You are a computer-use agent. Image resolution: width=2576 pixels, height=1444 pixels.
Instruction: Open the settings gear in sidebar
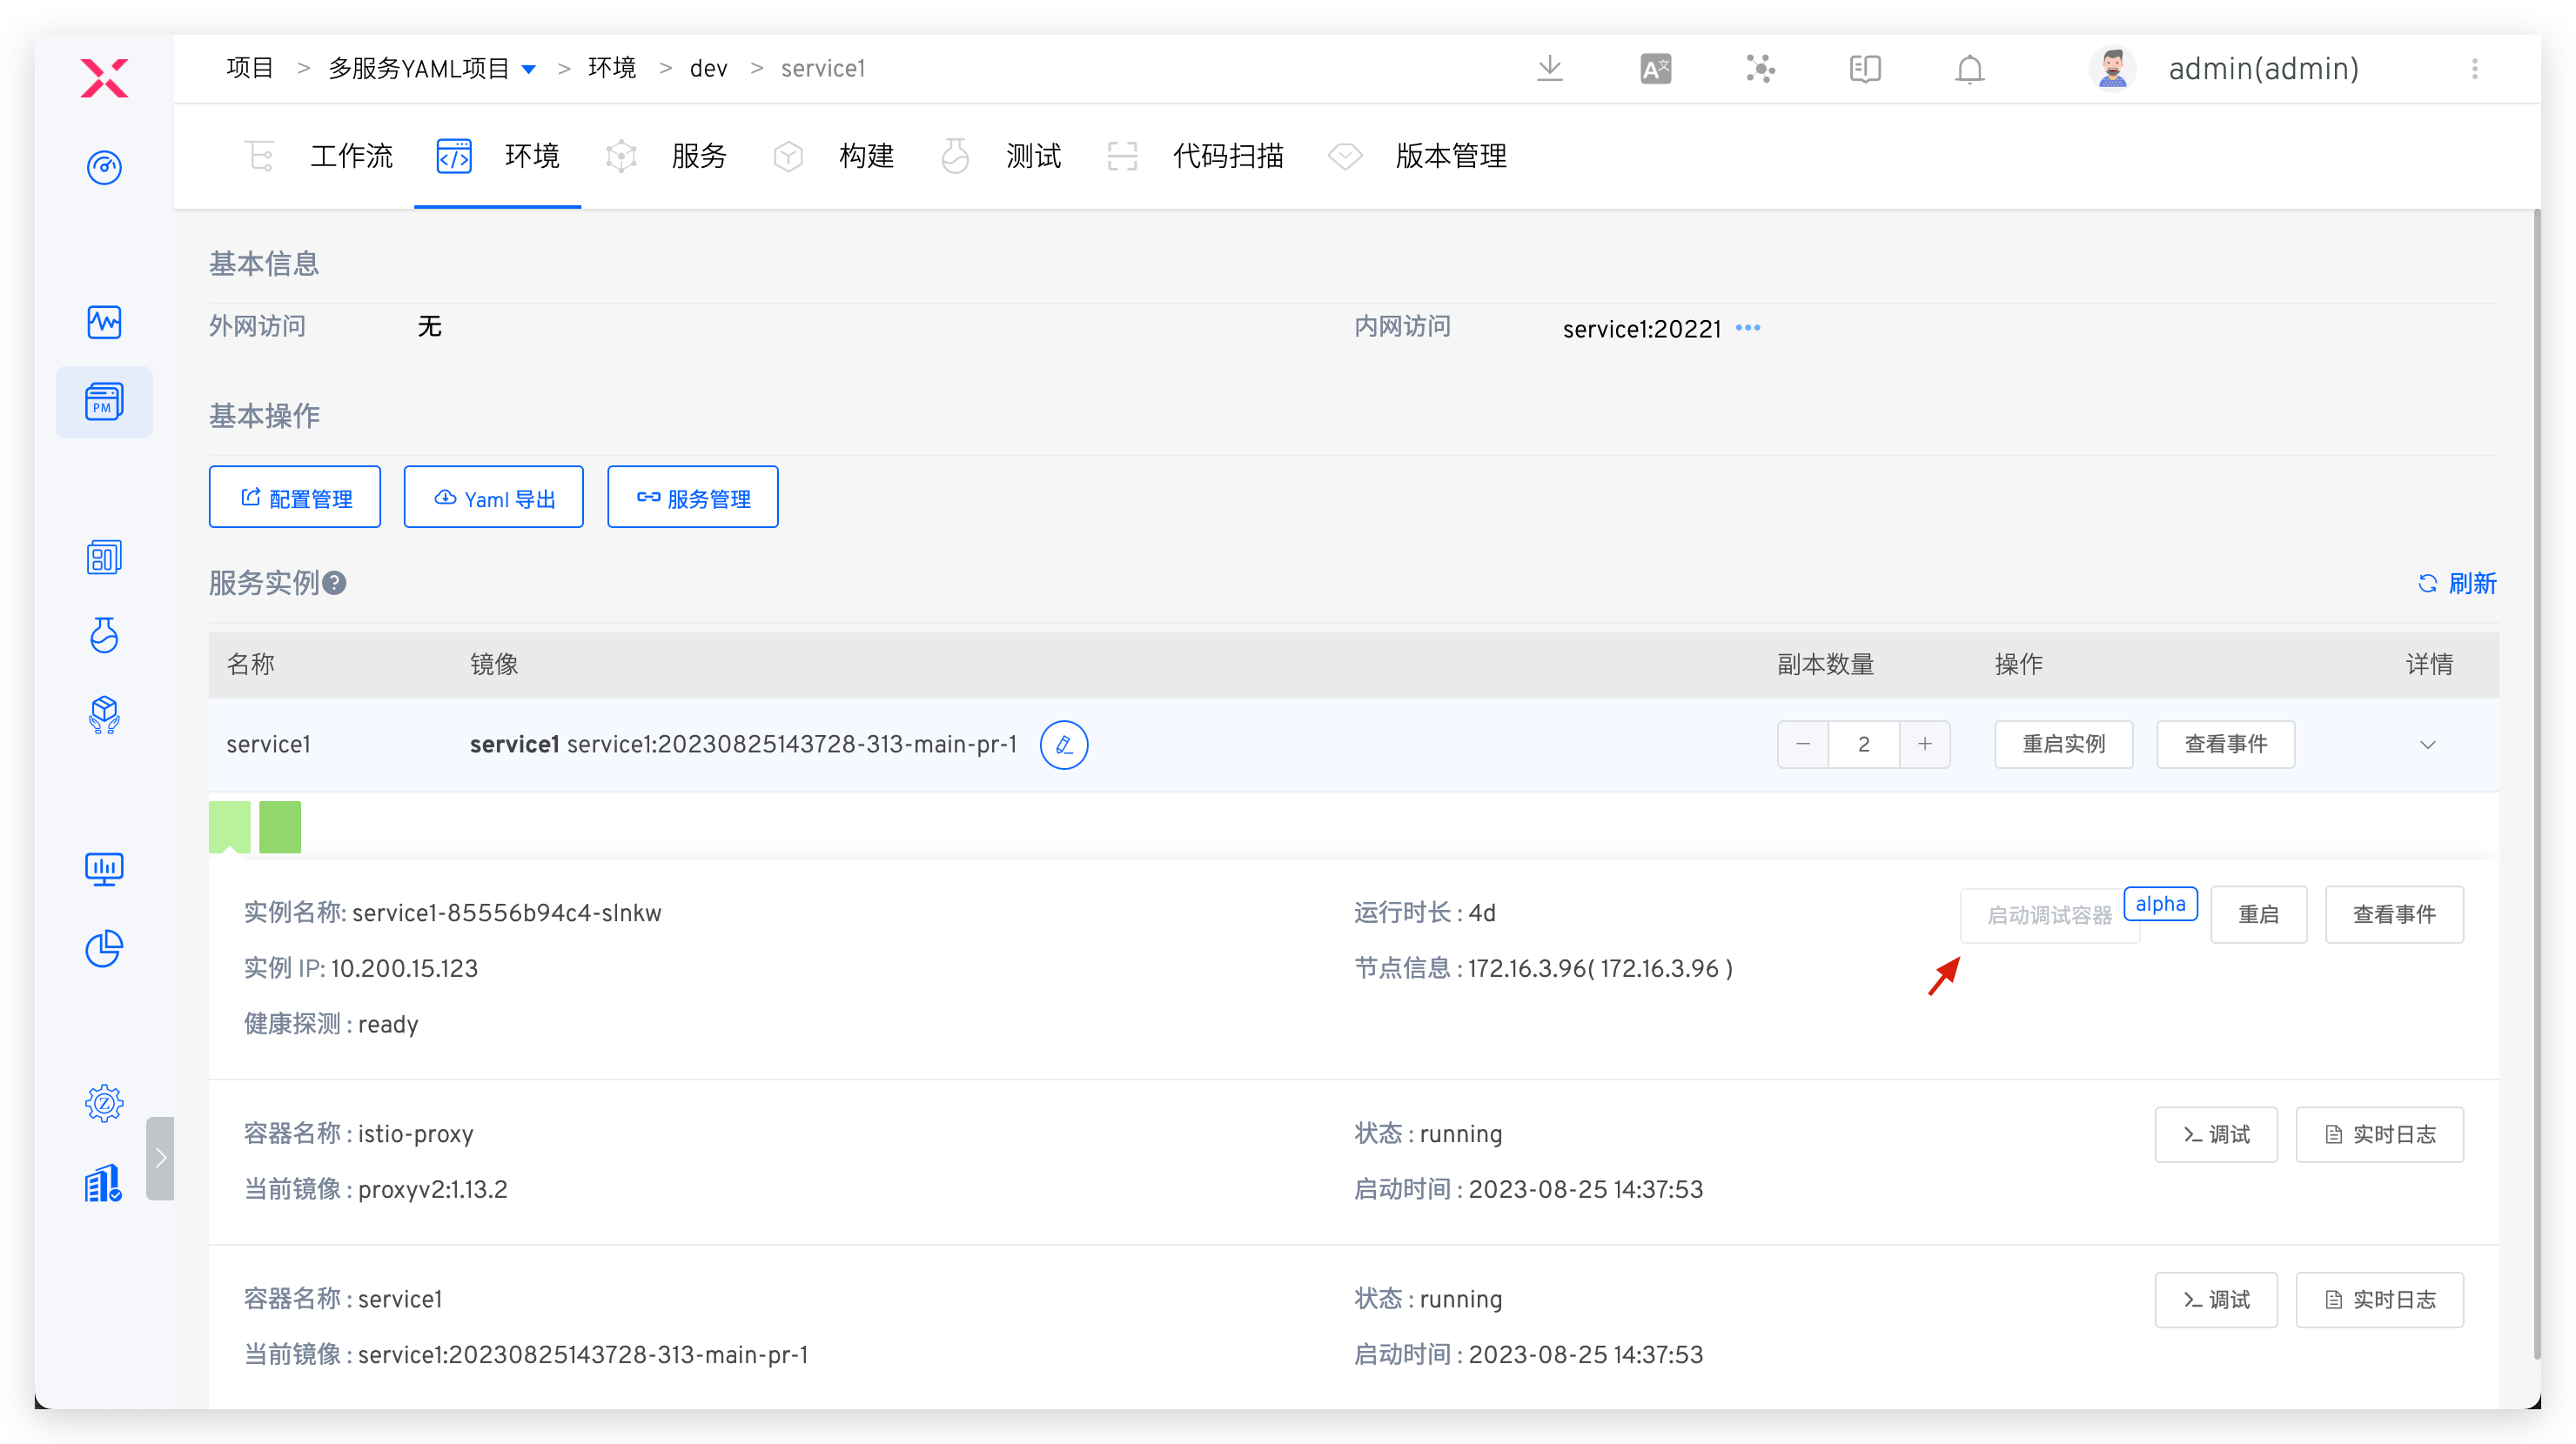(104, 1103)
